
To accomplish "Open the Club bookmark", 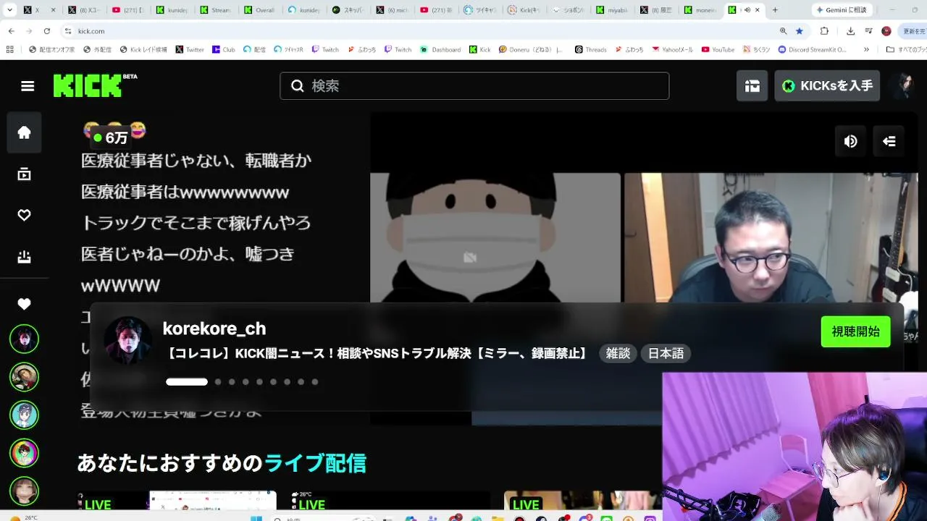I will coord(224,50).
